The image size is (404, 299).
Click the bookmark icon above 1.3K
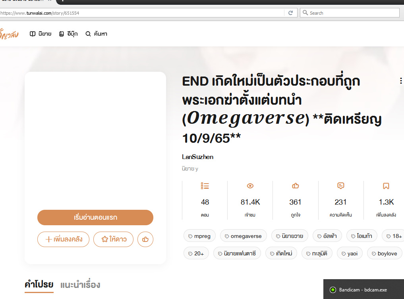386,186
